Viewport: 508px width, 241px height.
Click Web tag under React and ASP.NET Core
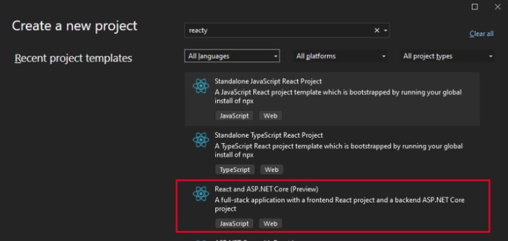coord(271,223)
